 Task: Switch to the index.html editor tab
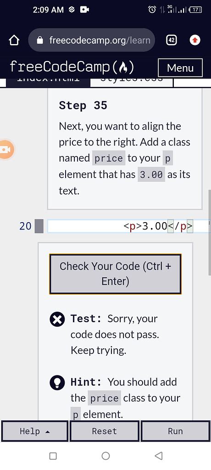pos(48,81)
